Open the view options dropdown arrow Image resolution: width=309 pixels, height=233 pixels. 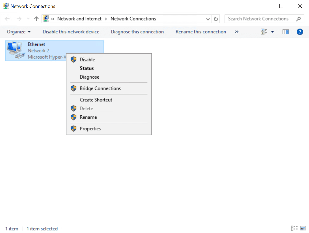coord(272,32)
